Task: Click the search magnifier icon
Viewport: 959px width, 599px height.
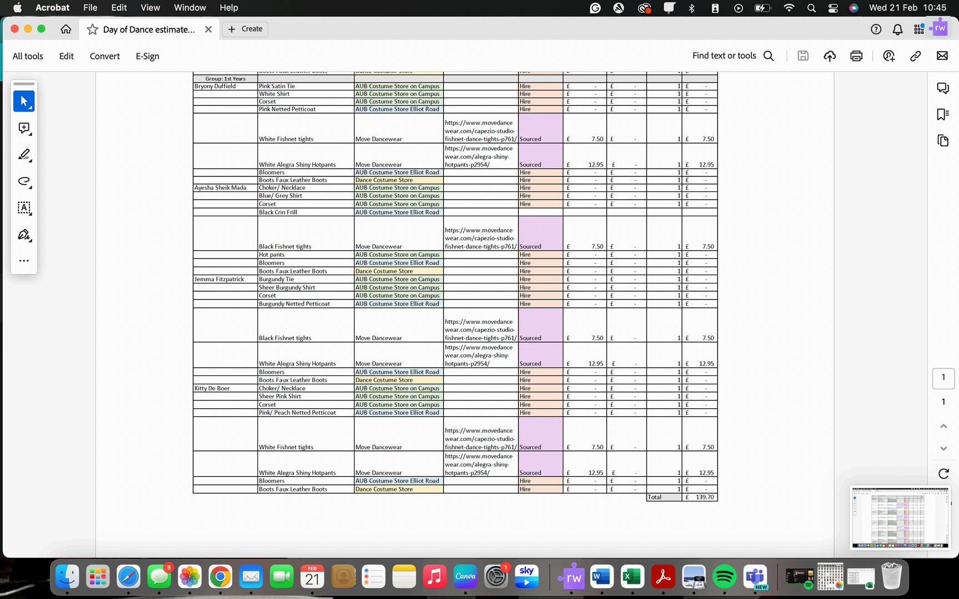Action: point(769,55)
